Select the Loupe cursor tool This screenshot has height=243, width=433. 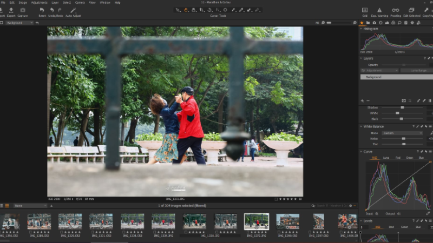194,10
